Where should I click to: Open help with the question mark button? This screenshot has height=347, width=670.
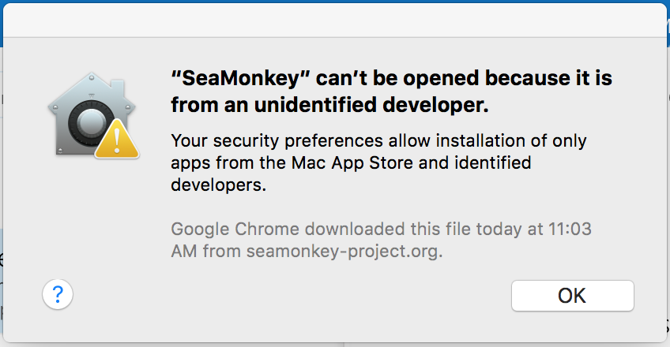tap(58, 294)
